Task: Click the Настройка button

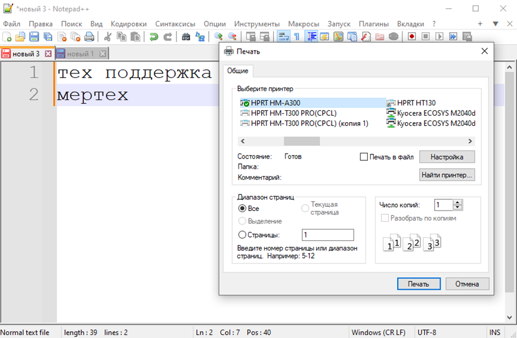Action: pos(447,157)
